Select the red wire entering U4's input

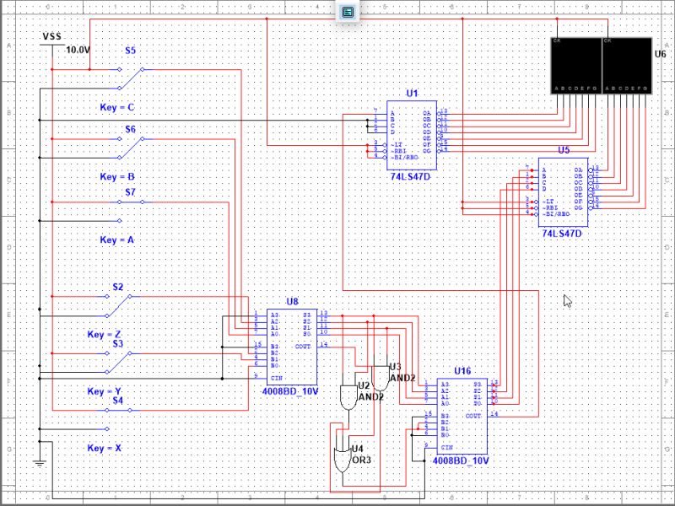point(341,430)
